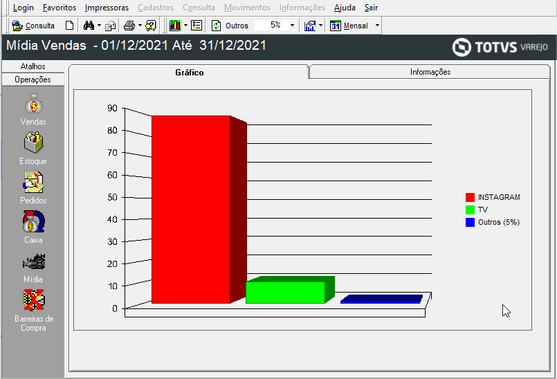The image size is (557, 379).
Task: Click the 90 value on chart axis
Action: coord(112,109)
